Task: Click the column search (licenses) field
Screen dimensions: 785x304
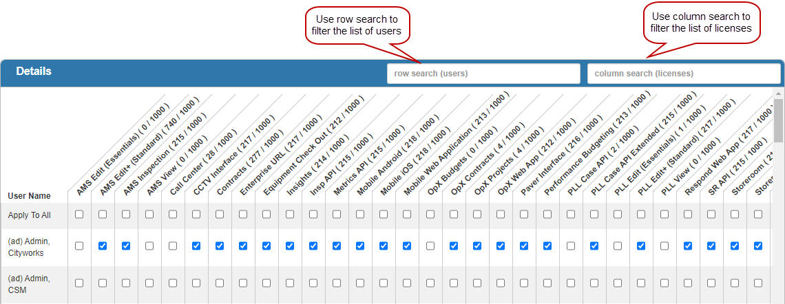Action: [x=684, y=74]
